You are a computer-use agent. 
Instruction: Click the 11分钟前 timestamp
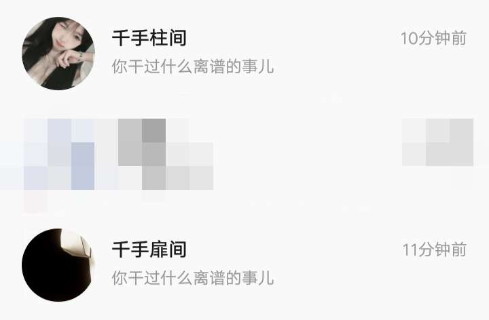click(435, 249)
